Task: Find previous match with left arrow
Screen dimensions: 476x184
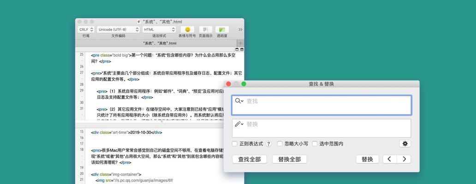Action: tap(389, 159)
